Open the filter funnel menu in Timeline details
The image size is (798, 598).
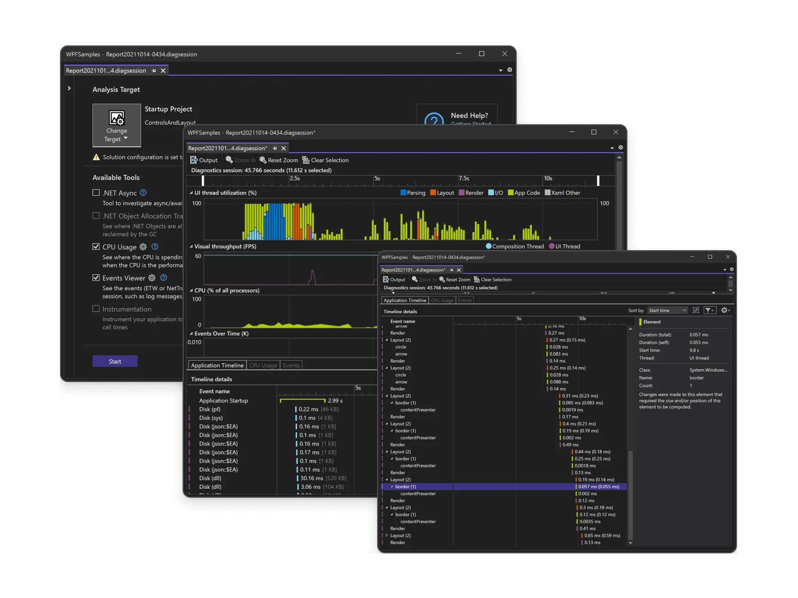click(x=710, y=310)
